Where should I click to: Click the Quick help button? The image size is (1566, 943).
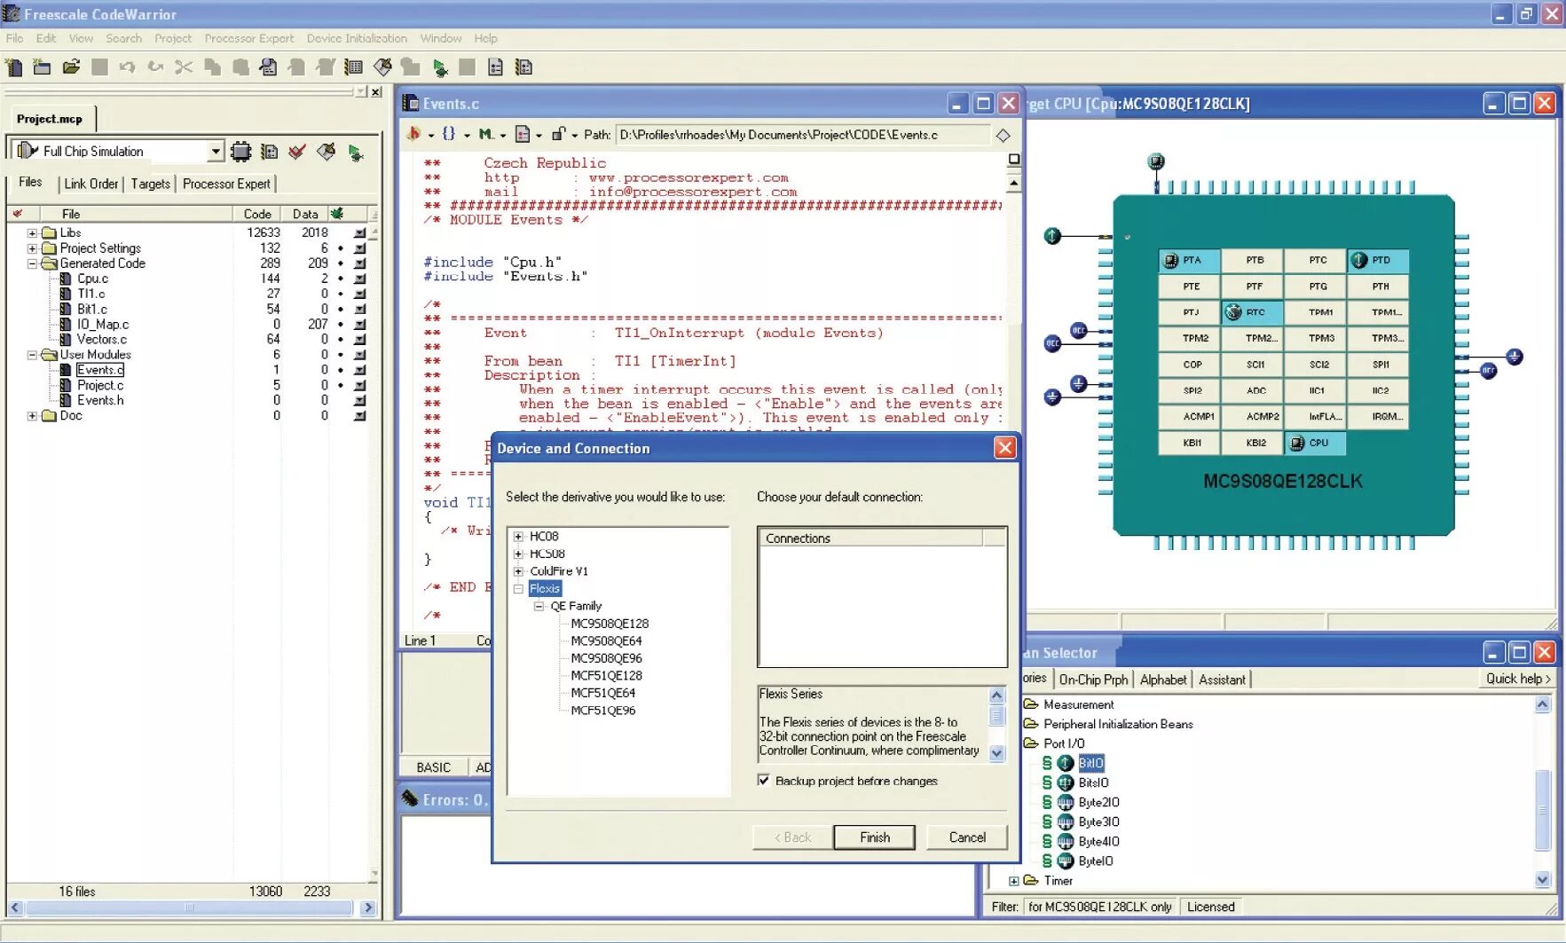point(1518,679)
